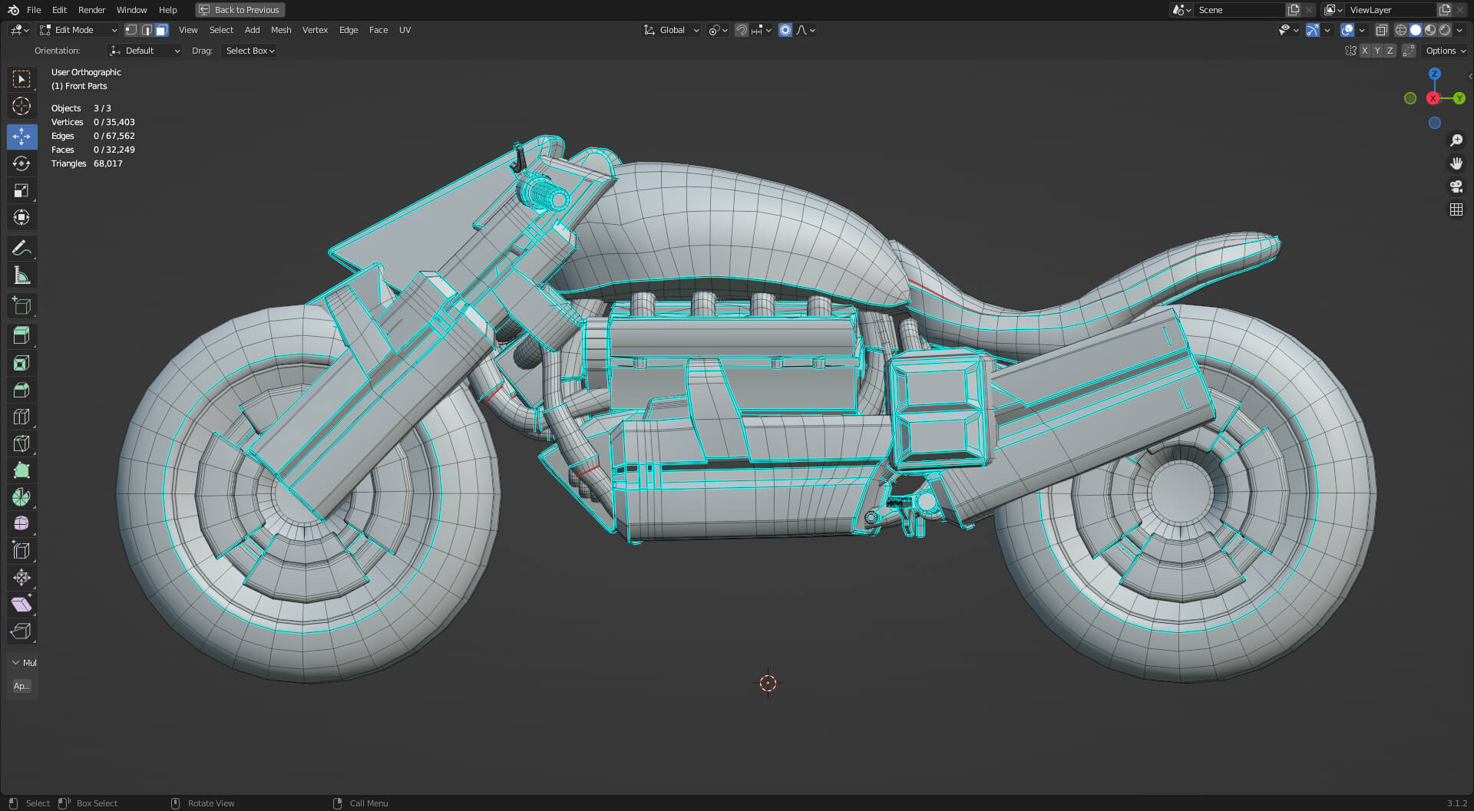This screenshot has width=1474, height=811.
Task: Activate the Rotate tool in toolbar
Action: click(x=21, y=163)
